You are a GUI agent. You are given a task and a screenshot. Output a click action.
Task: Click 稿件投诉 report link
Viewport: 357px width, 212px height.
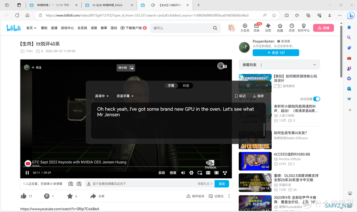(x=195, y=196)
